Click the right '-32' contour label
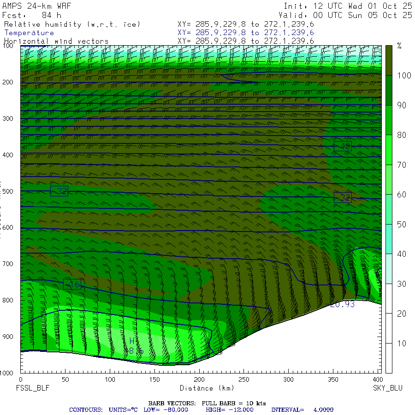415x415 pixels. [343, 197]
